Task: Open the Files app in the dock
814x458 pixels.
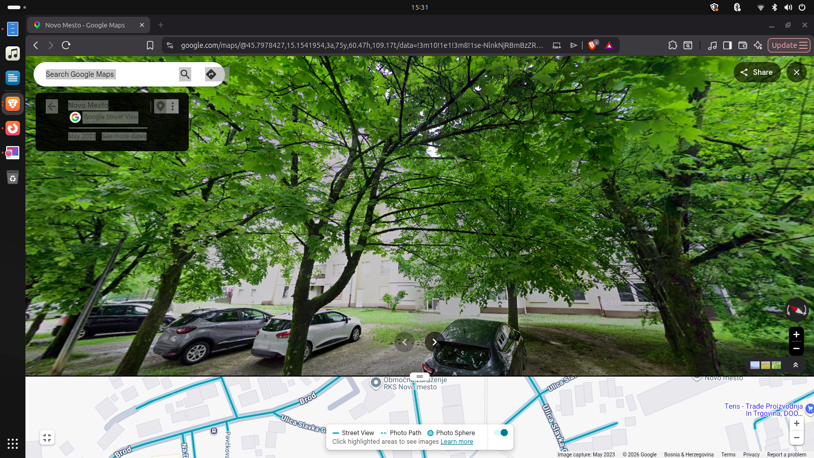Action: click(13, 29)
